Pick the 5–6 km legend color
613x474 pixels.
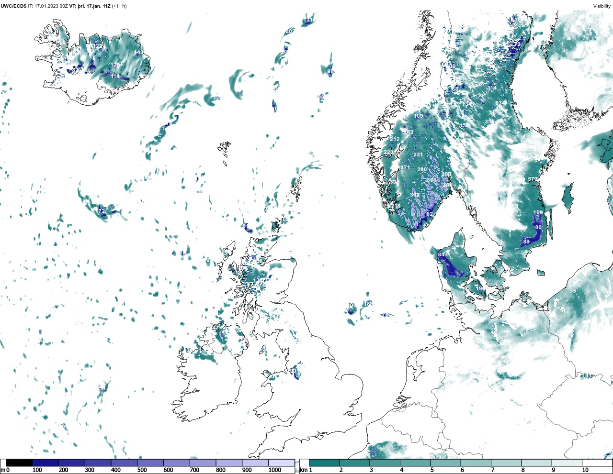[446, 463]
